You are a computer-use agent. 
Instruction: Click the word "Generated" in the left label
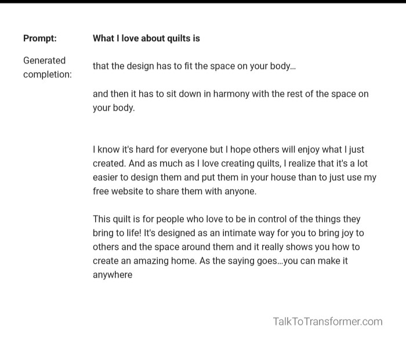click(x=44, y=60)
